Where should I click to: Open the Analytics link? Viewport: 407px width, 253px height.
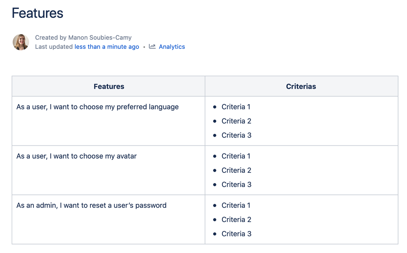click(172, 47)
